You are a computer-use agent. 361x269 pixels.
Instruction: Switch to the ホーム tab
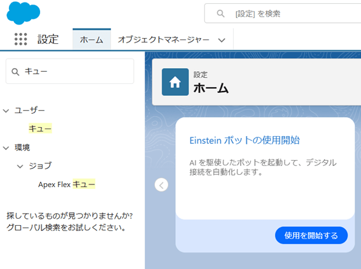tap(92, 39)
